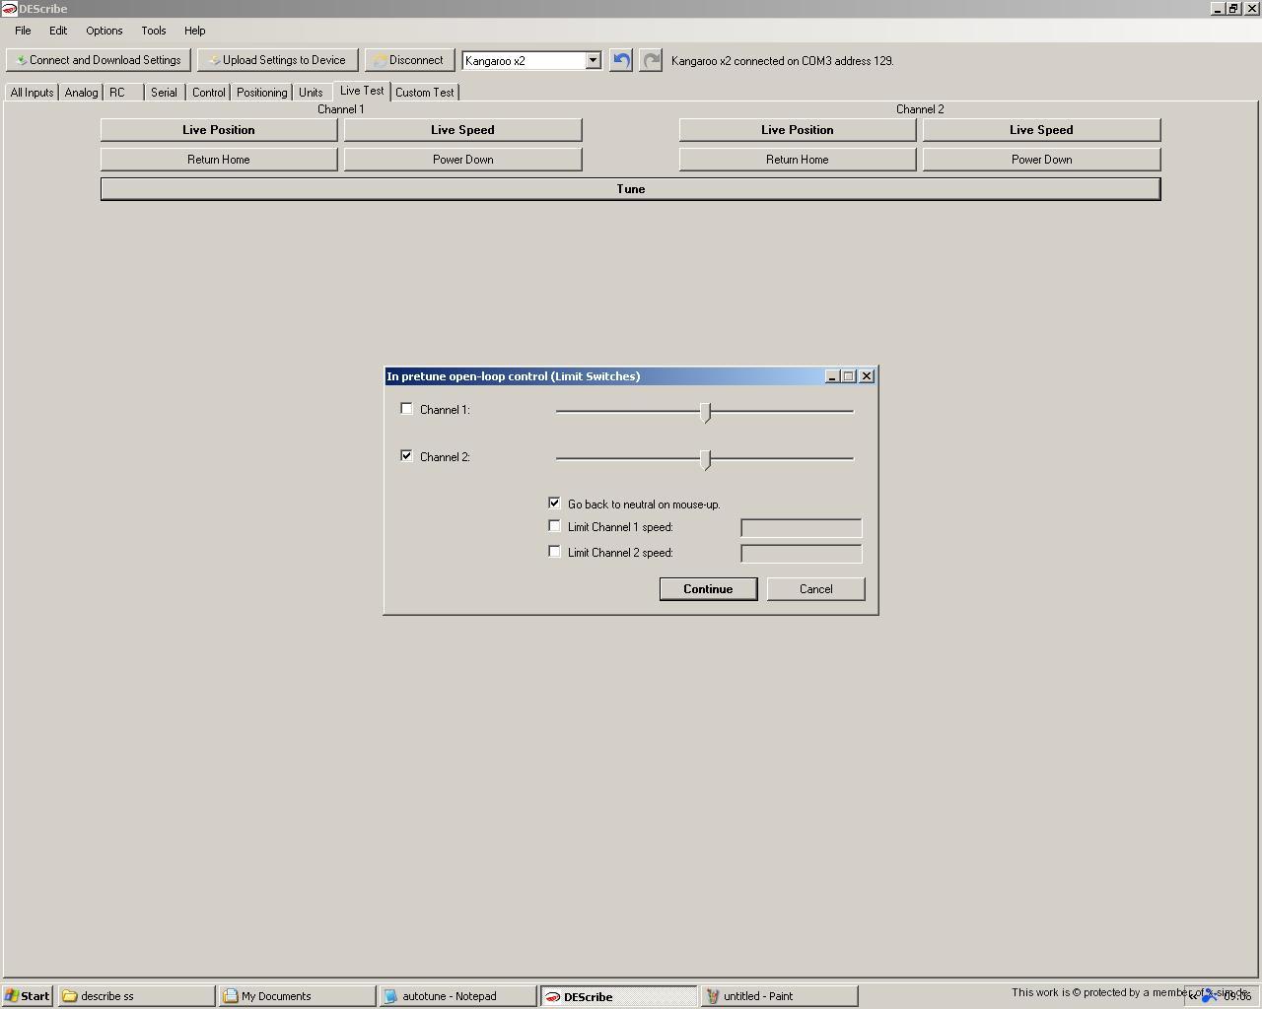Screen dimensions: 1262x1009
Task: Open untitled Paint from the taskbar
Action: click(x=778, y=996)
